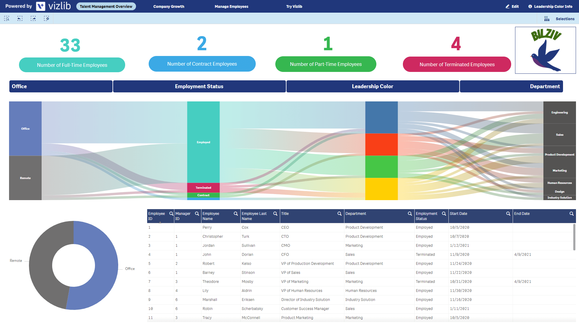The width and height of the screenshot is (579, 325).
Task: Open Leadership Color Info
Action: coord(550,6)
